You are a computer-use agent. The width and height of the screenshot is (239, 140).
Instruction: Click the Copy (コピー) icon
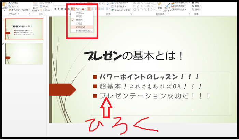pos(10,6)
